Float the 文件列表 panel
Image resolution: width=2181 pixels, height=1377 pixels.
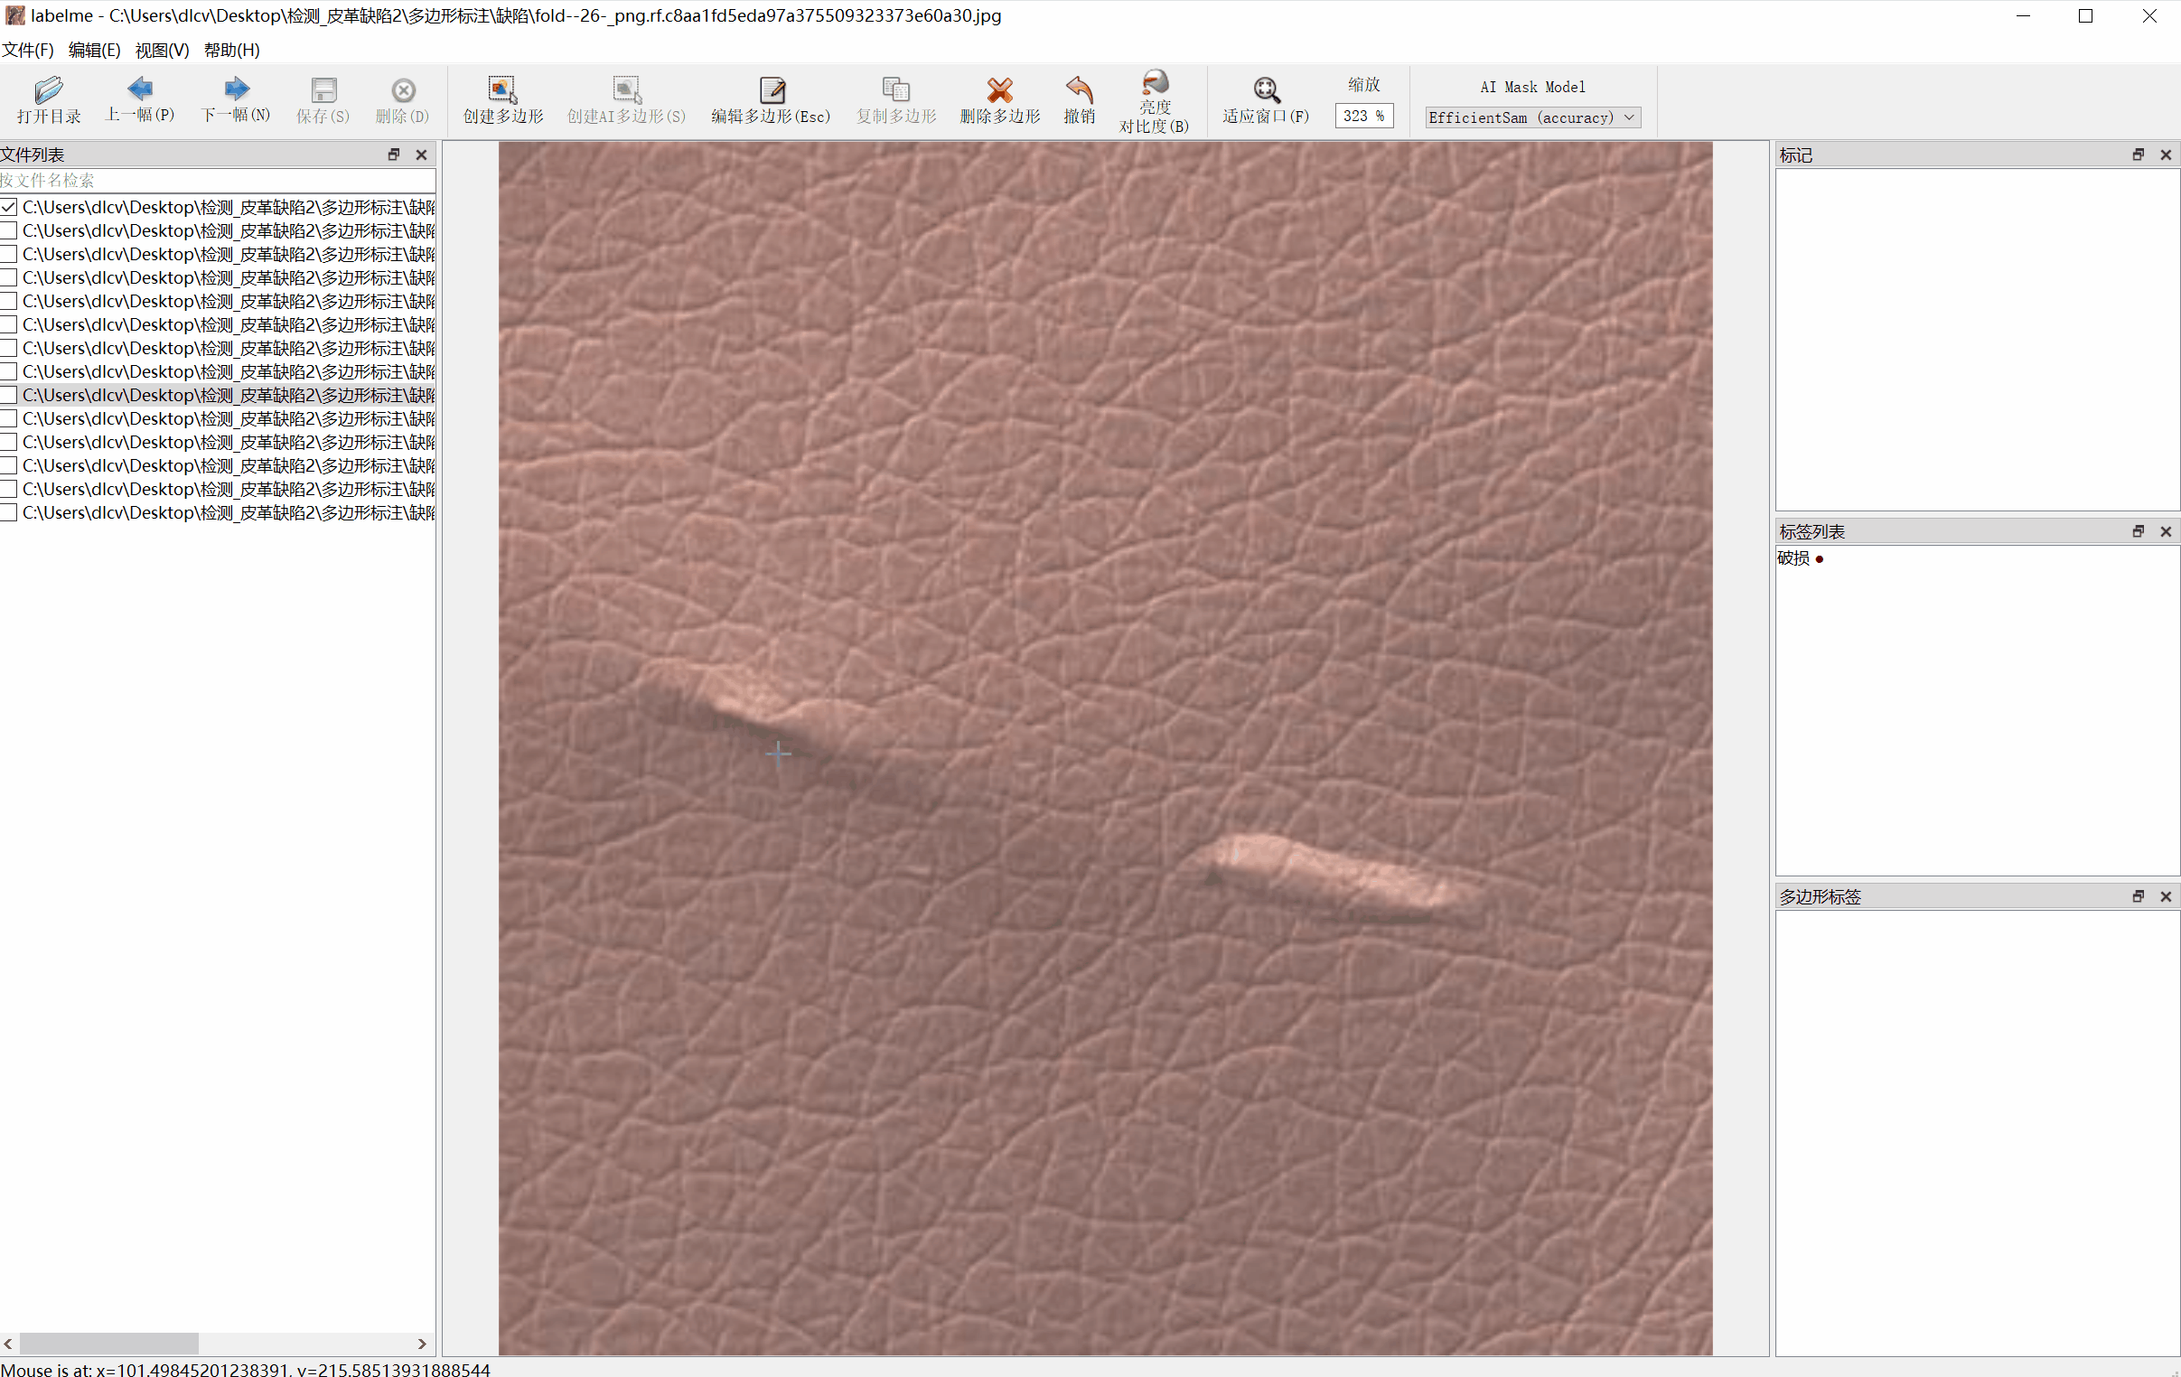click(x=393, y=154)
